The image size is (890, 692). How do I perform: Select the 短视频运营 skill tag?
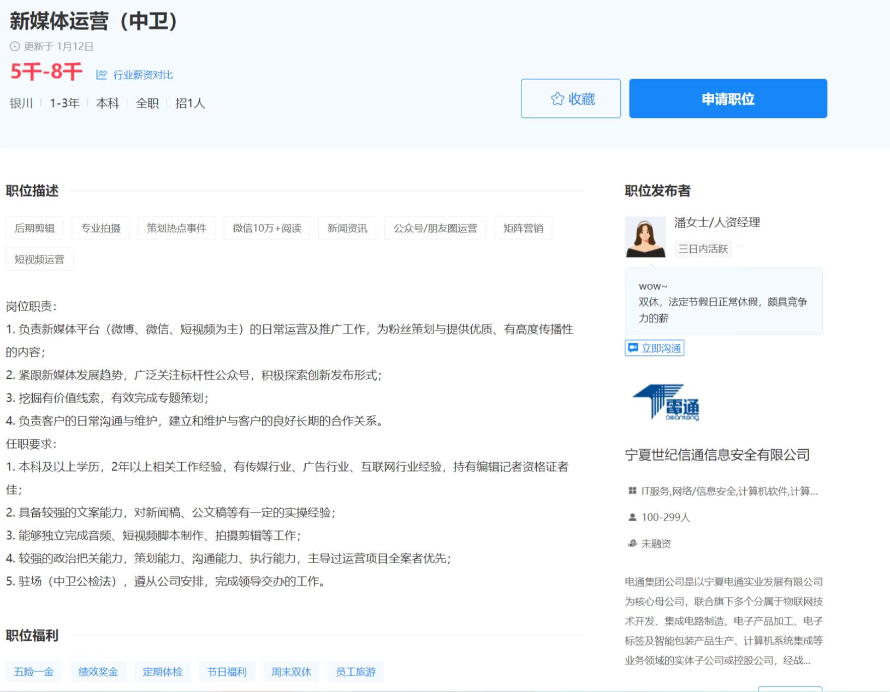[x=39, y=259]
